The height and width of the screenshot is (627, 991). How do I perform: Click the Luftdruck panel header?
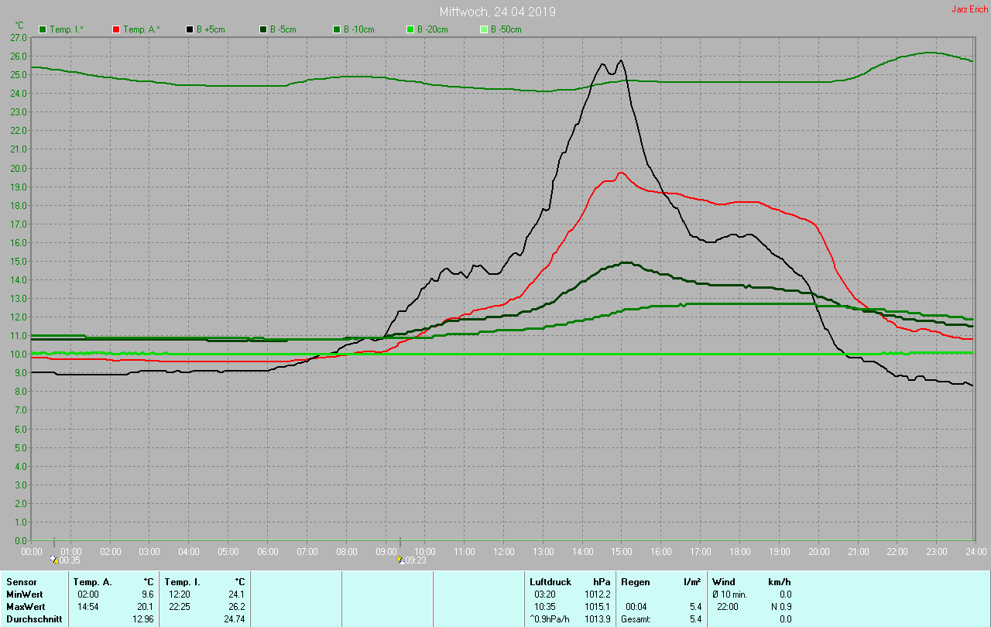550,582
